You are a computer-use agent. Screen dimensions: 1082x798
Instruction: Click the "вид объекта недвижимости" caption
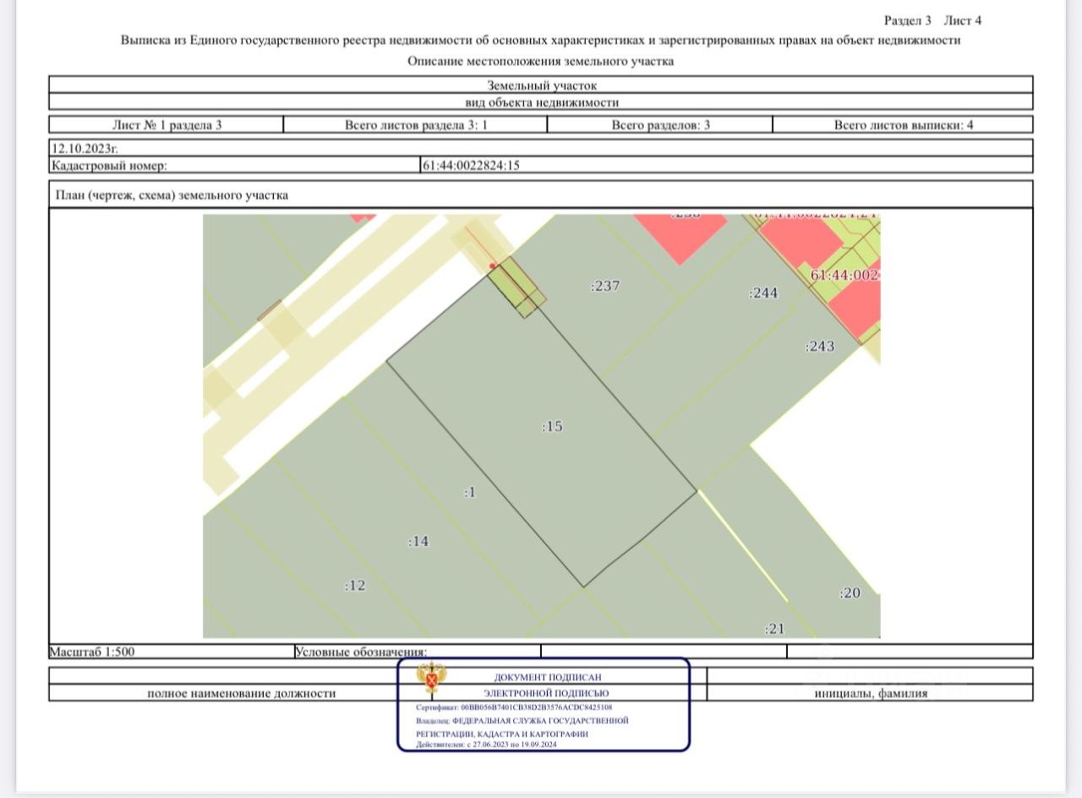click(x=541, y=102)
